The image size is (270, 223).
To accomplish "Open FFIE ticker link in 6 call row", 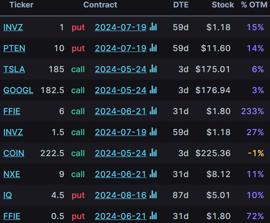I will pos(12,111).
